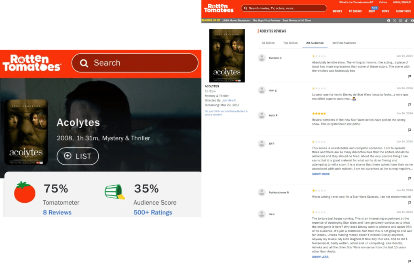Click the spilled popcorn Audience Score icon
Image resolution: width=414 pixels, height=267 pixels.
coord(115,192)
